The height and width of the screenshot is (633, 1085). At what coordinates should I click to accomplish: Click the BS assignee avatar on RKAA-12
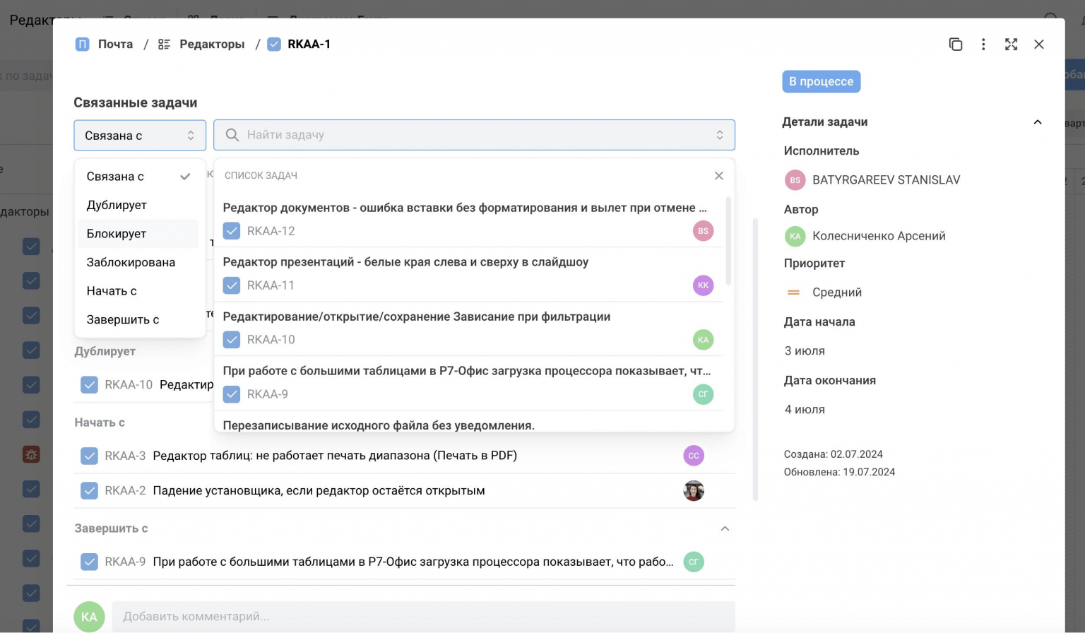[x=703, y=231]
